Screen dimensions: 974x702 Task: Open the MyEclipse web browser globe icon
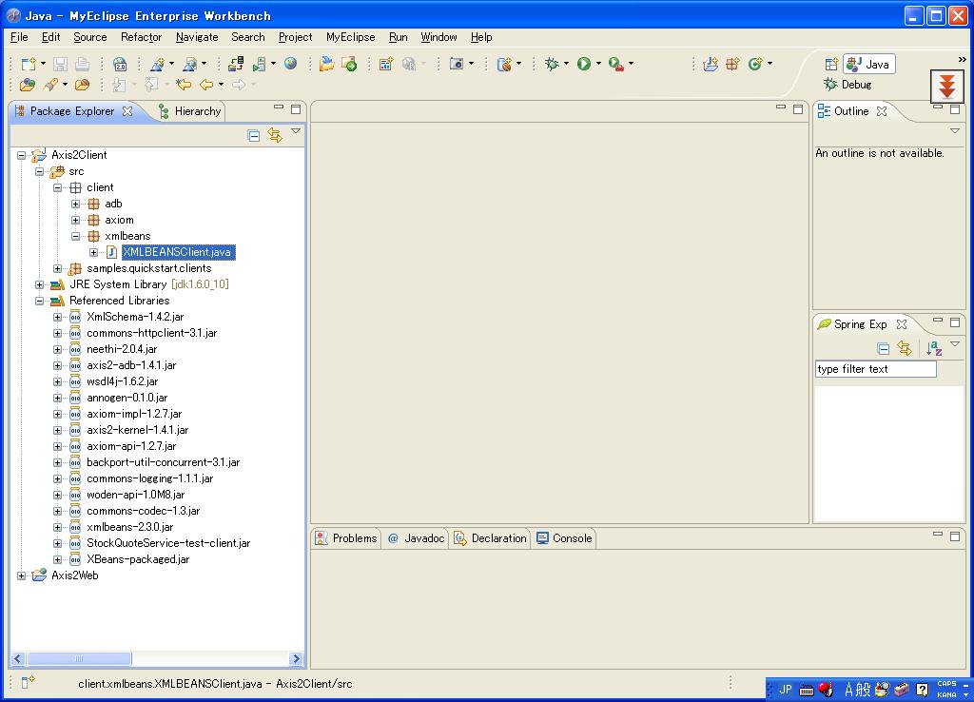click(x=291, y=64)
